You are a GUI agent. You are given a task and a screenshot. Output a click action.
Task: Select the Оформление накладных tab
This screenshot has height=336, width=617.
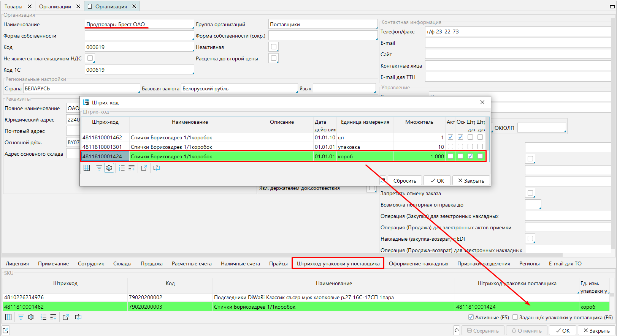click(418, 263)
